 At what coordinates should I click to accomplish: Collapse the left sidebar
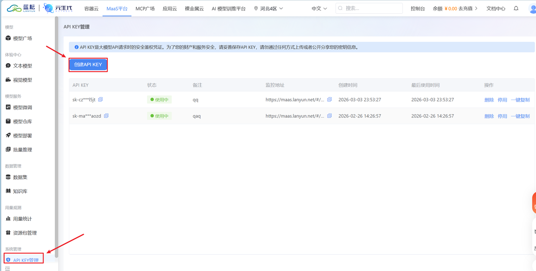8,268
